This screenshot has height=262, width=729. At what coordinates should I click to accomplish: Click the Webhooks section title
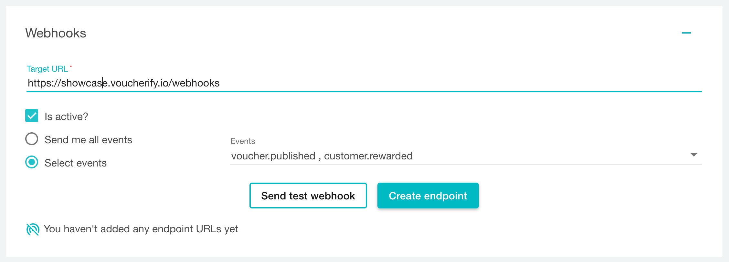click(x=56, y=33)
